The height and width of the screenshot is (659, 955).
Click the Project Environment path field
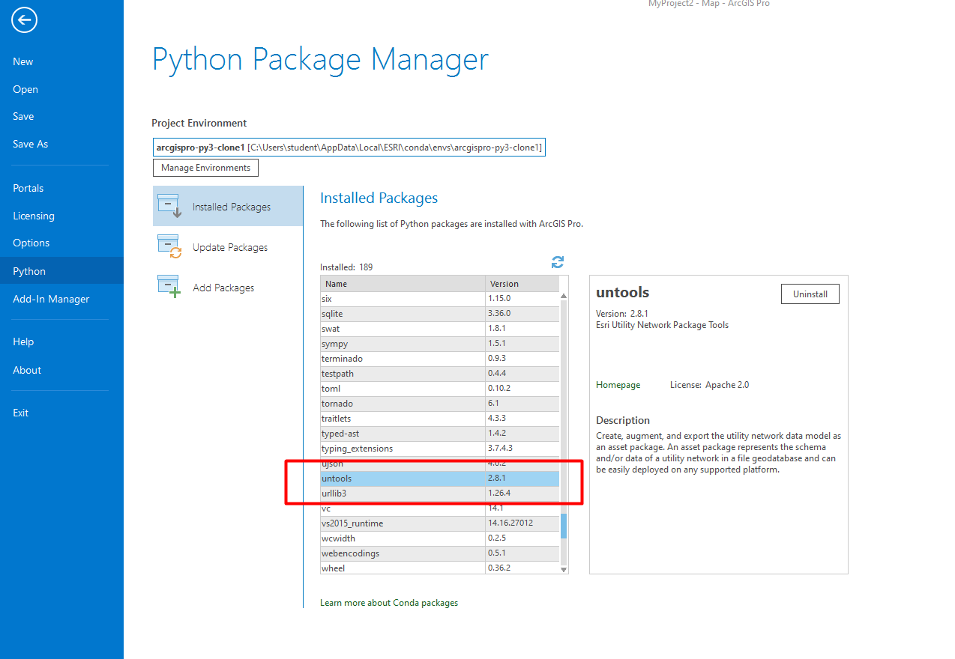coord(349,148)
